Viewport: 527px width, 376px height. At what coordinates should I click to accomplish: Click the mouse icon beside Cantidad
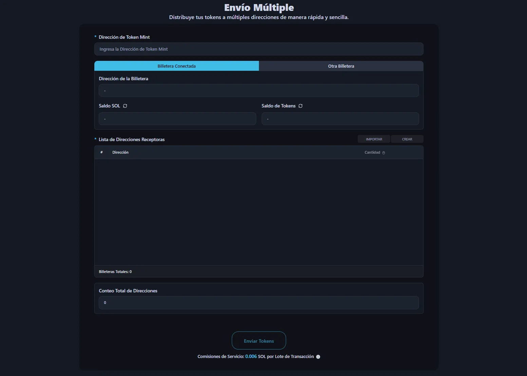pyautogui.click(x=383, y=153)
